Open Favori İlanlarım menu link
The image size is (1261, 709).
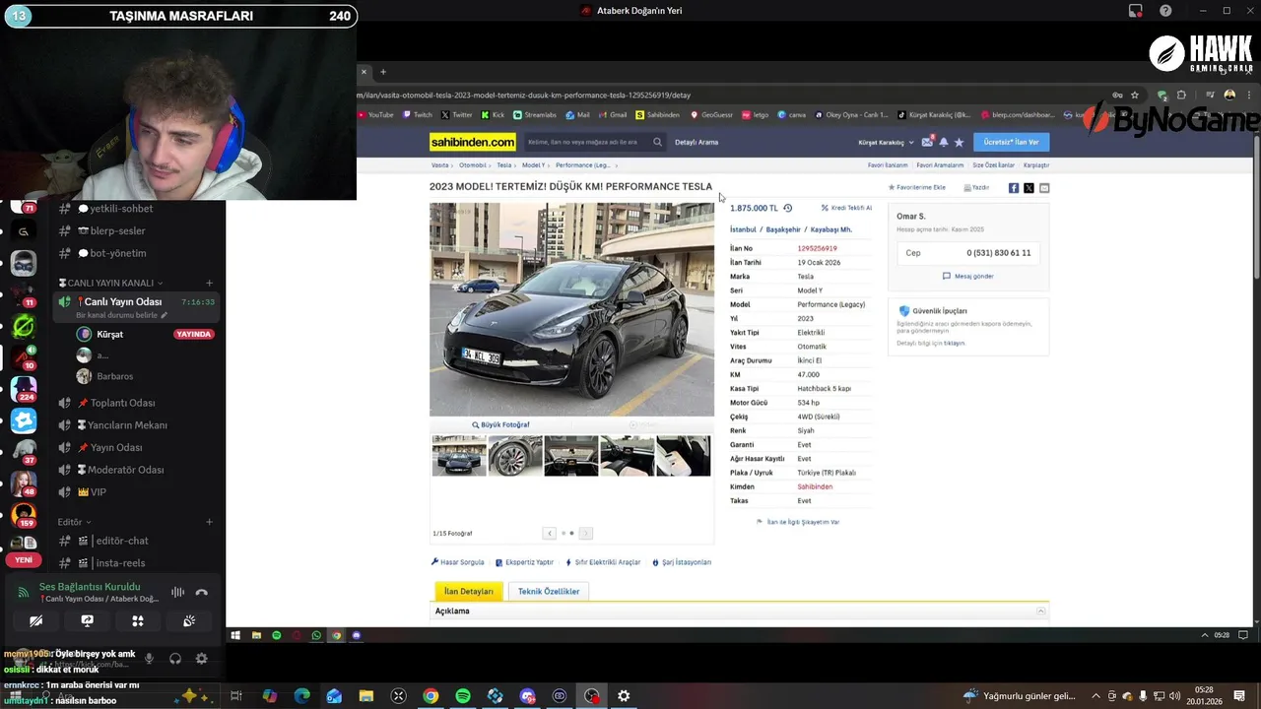click(888, 165)
